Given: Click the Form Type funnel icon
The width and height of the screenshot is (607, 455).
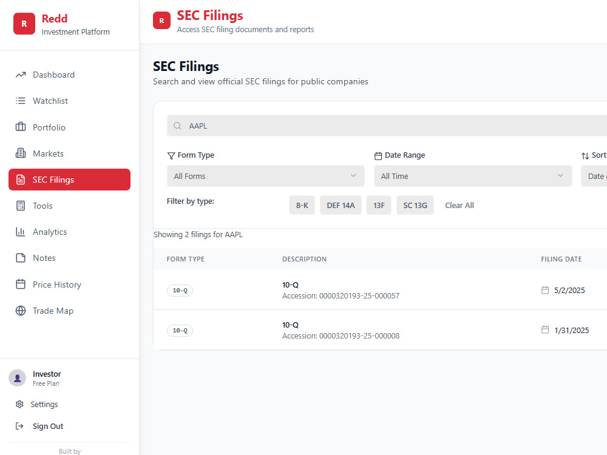Looking at the screenshot, I should [171, 155].
